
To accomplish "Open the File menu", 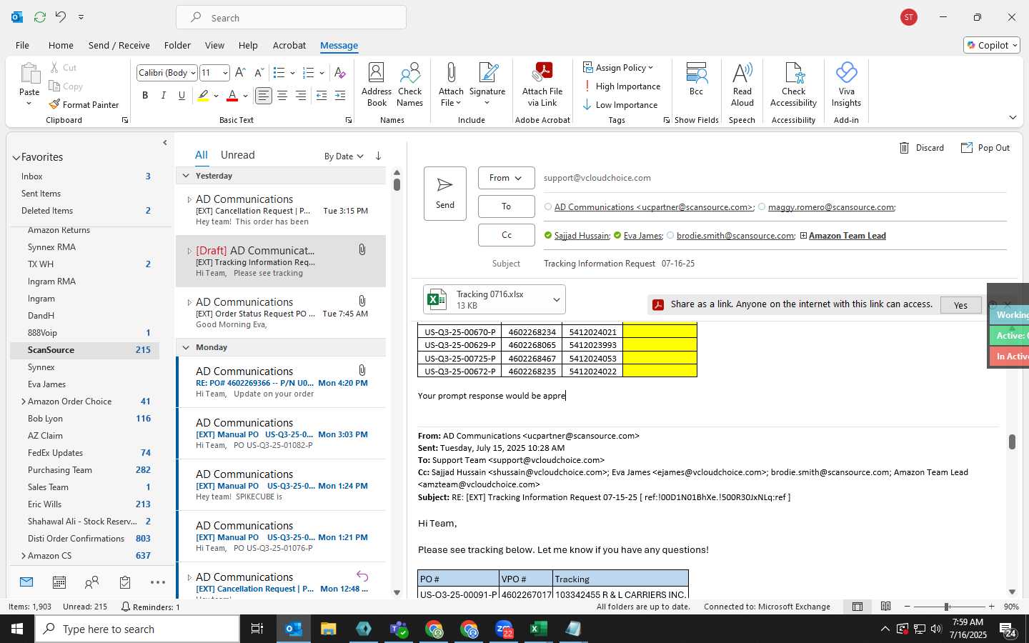I will tap(22, 45).
